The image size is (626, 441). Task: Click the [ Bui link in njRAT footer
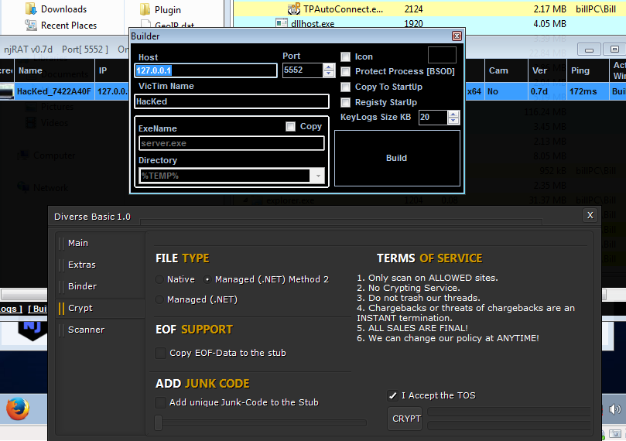pyautogui.click(x=37, y=309)
